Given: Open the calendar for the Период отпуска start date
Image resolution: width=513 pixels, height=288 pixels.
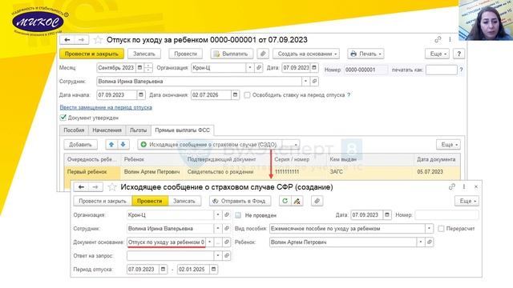Looking at the screenshot, I should (163, 270).
